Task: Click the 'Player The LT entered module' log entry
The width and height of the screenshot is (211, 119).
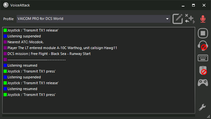Action: (62, 48)
